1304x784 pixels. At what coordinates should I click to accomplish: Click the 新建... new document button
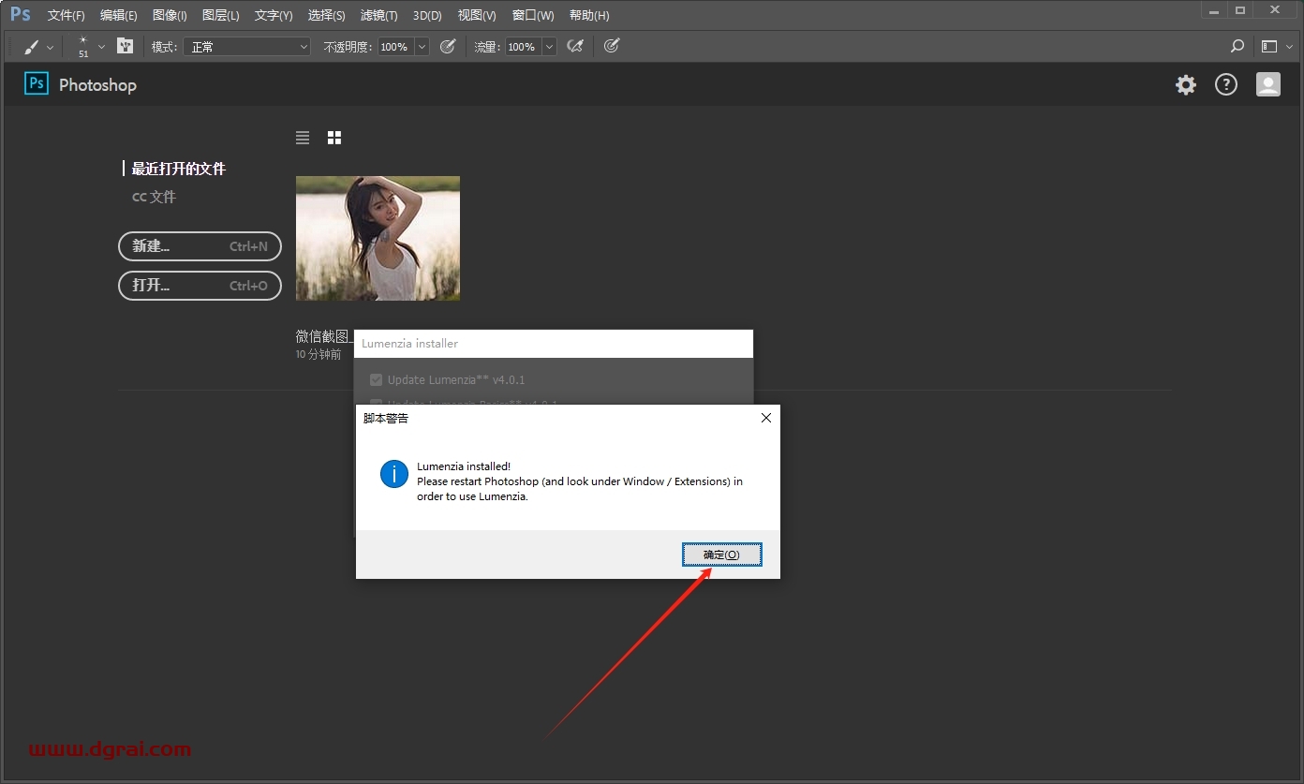coord(200,246)
